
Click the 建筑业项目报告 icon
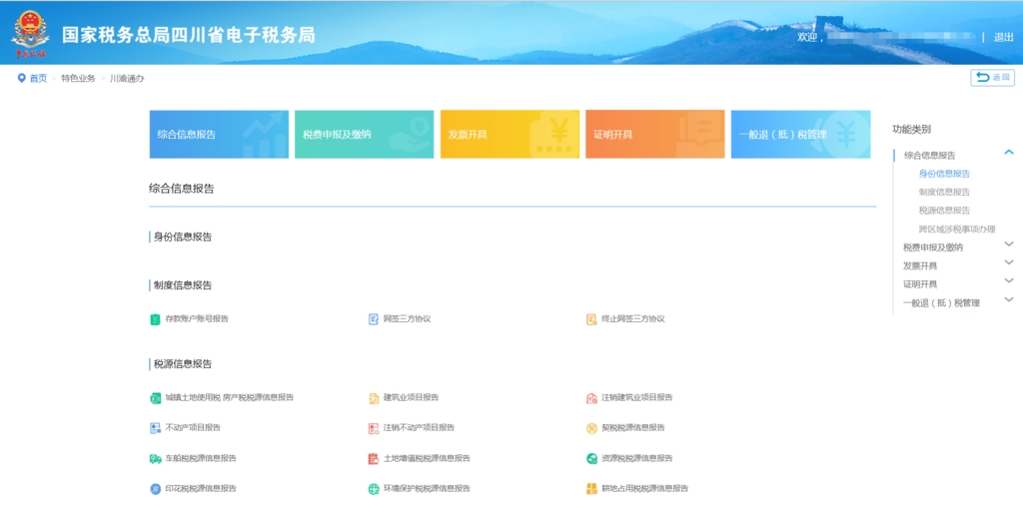tap(374, 397)
